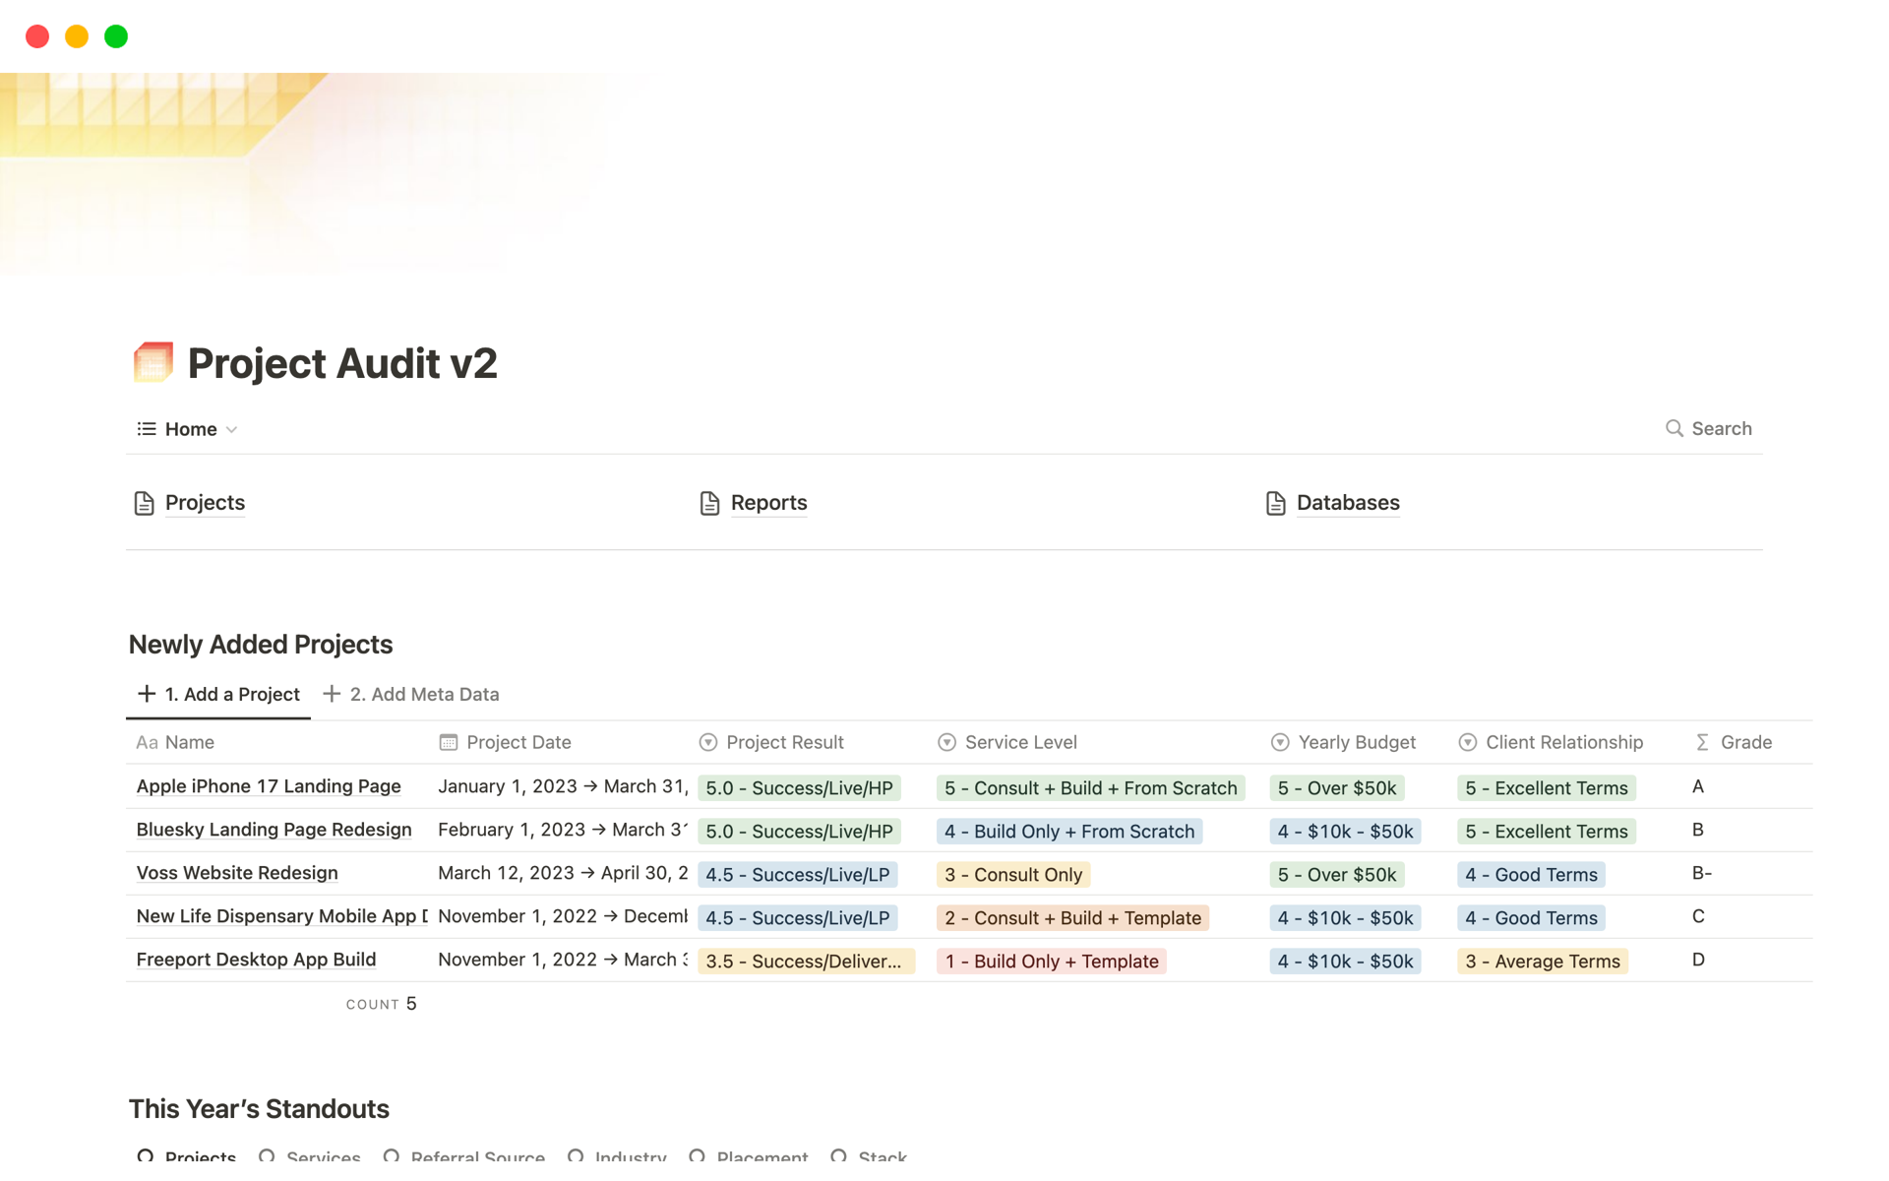Click the list view icon beside Home
Image resolution: width=1889 pixels, height=1181 pixels.
point(145,428)
